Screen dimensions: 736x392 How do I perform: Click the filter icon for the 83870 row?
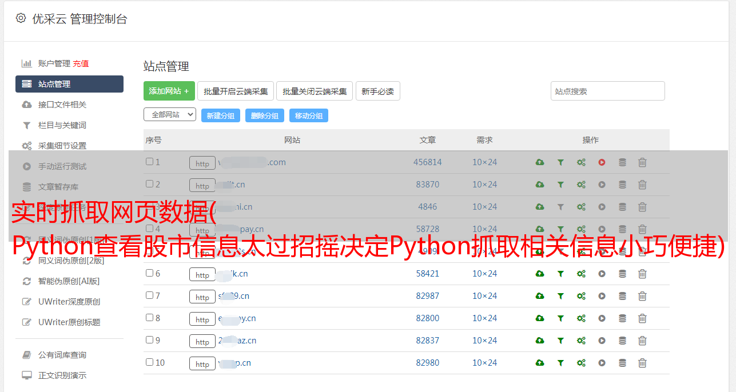click(x=560, y=185)
